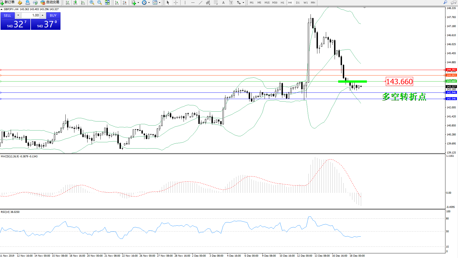Toggle the Auto Trading (自动交易) button
The height and width of the screenshot is (258, 458).
[x=50, y=2]
